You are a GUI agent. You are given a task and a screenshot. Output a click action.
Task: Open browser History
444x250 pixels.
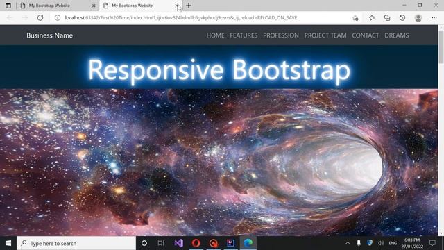coord(402,17)
